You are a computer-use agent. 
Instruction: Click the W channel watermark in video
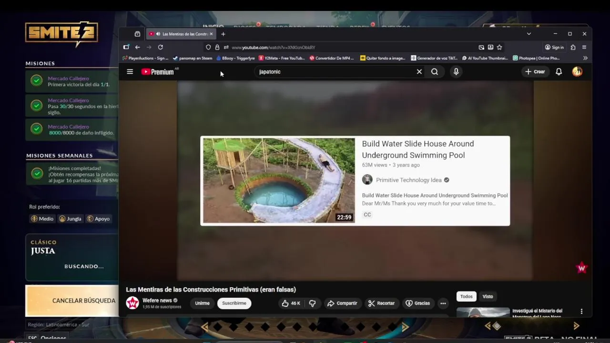582,268
